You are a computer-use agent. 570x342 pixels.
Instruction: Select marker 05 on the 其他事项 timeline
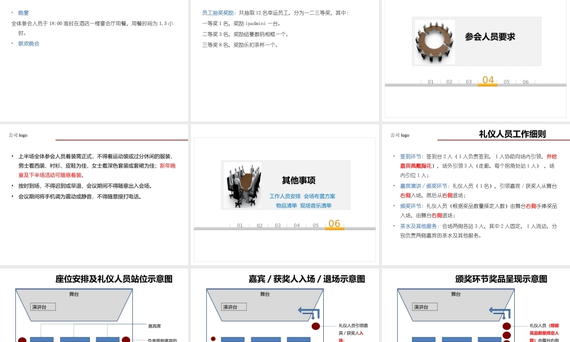coord(316,225)
